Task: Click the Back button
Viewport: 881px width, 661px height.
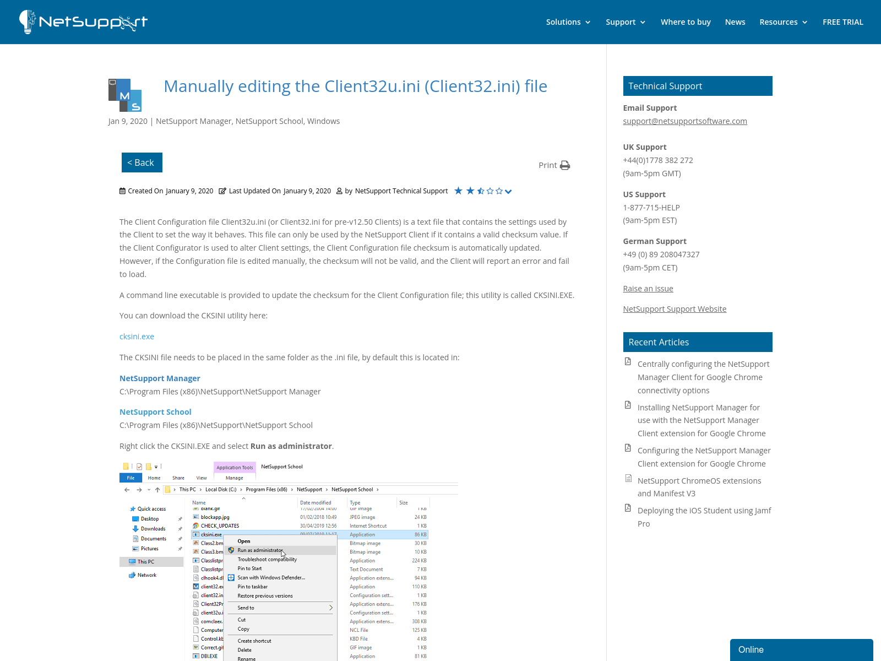Action: pyautogui.click(x=142, y=162)
